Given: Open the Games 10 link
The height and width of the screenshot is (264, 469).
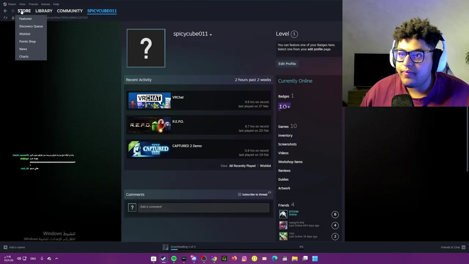Looking at the screenshot, I should [287, 126].
